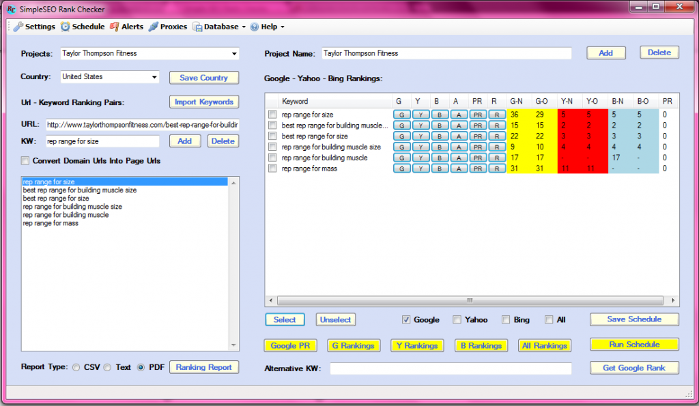Open Settings via the wrench icon

click(x=18, y=27)
